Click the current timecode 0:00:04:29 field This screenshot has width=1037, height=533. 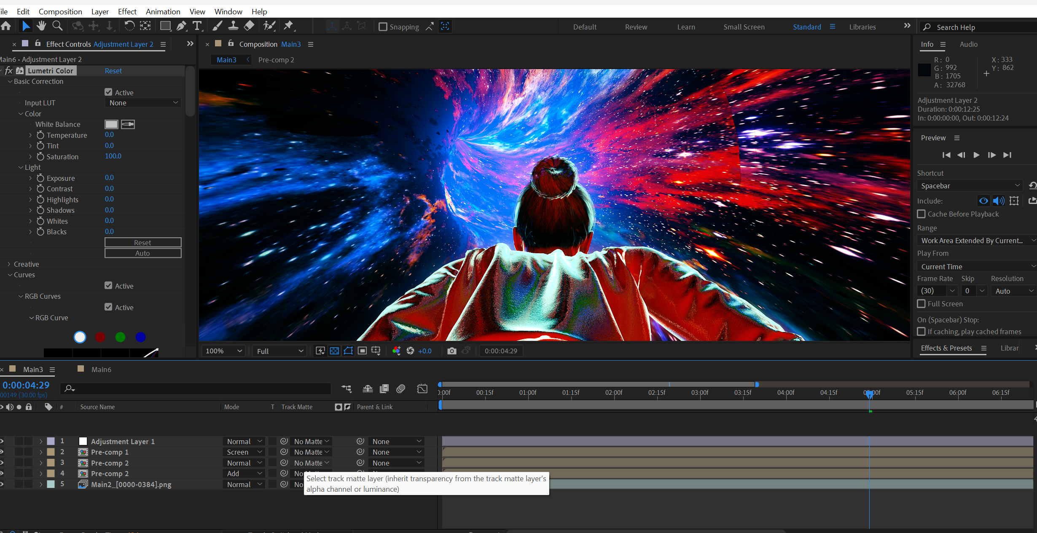pyautogui.click(x=26, y=385)
